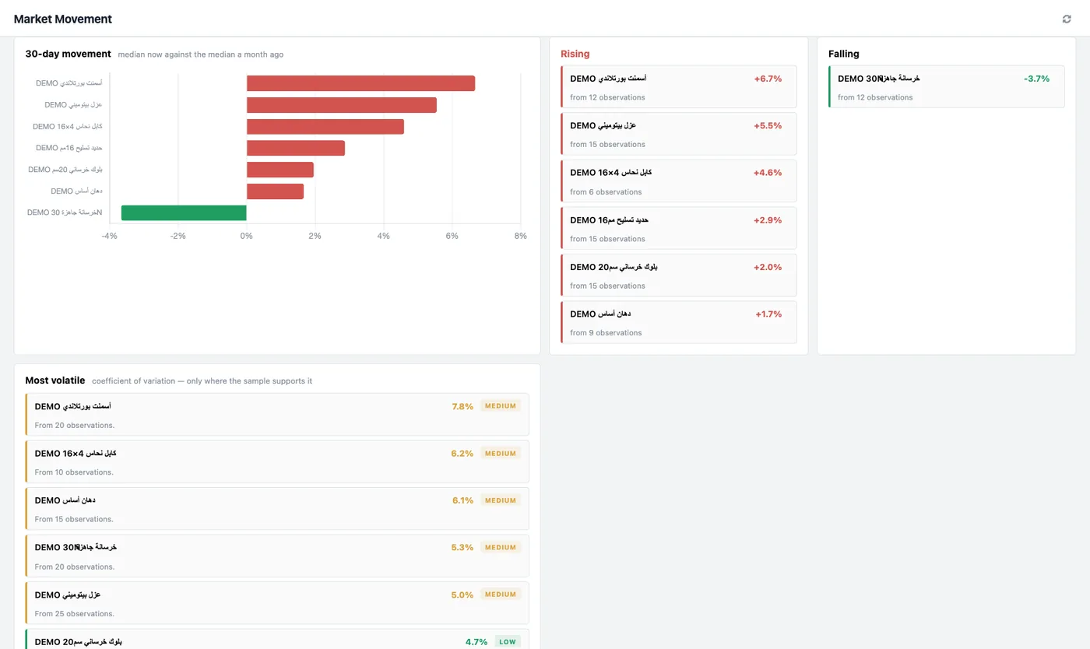The width and height of the screenshot is (1090, 649).
Task: Click the chart axis label خرسانة جاهزة 30N
Action: point(65,212)
